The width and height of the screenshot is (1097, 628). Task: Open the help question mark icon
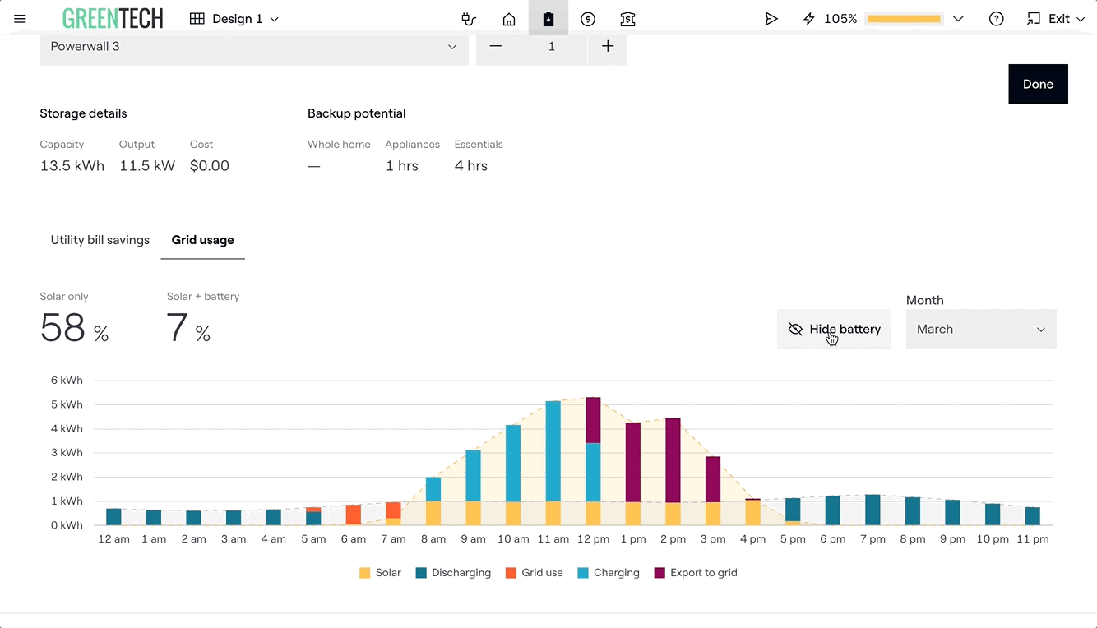996,19
